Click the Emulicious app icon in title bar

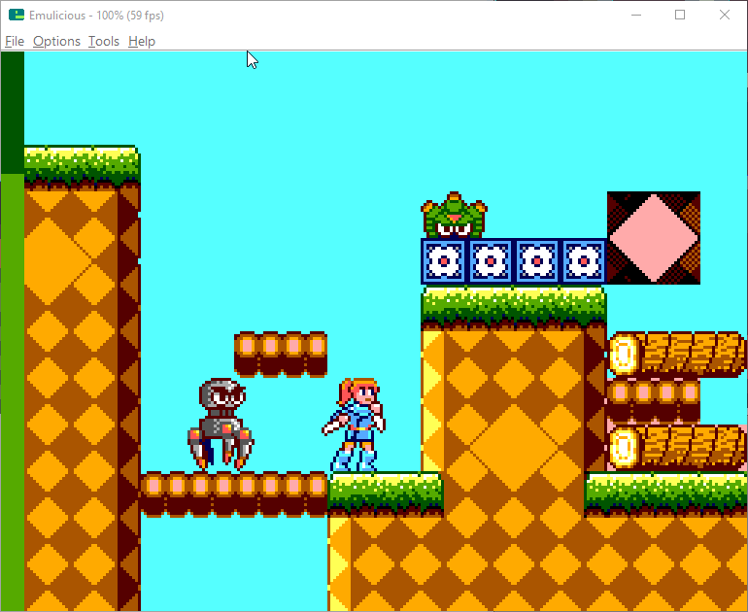coord(17,15)
